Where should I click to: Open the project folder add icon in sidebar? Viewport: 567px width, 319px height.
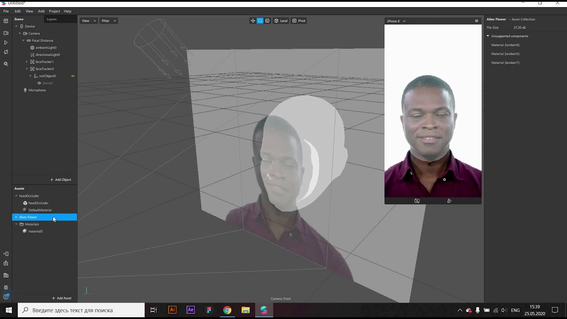click(x=6, y=275)
